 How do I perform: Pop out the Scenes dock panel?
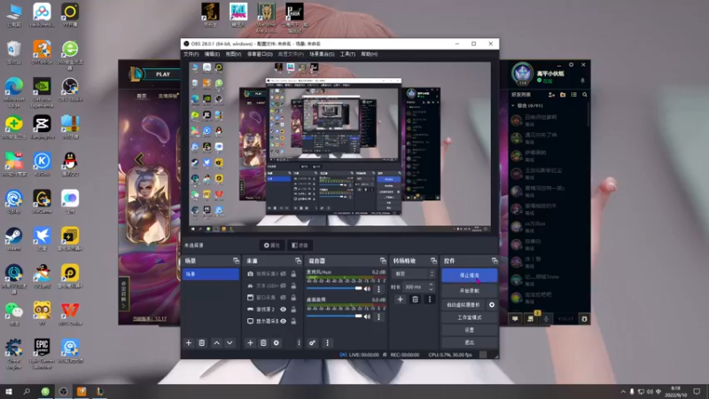click(236, 261)
